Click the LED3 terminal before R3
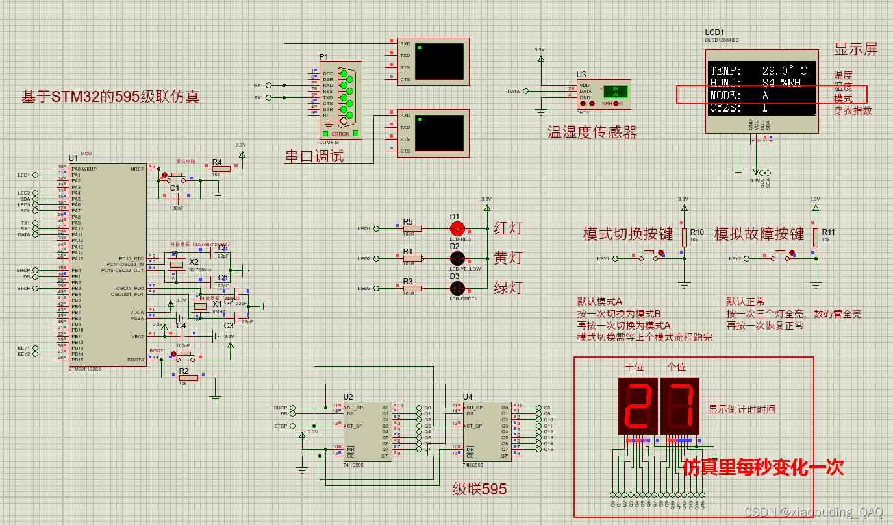The image size is (893, 525). click(x=377, y=288)
